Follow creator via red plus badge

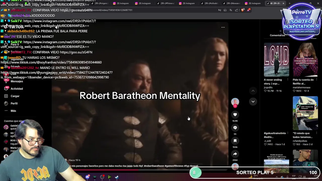235,106
